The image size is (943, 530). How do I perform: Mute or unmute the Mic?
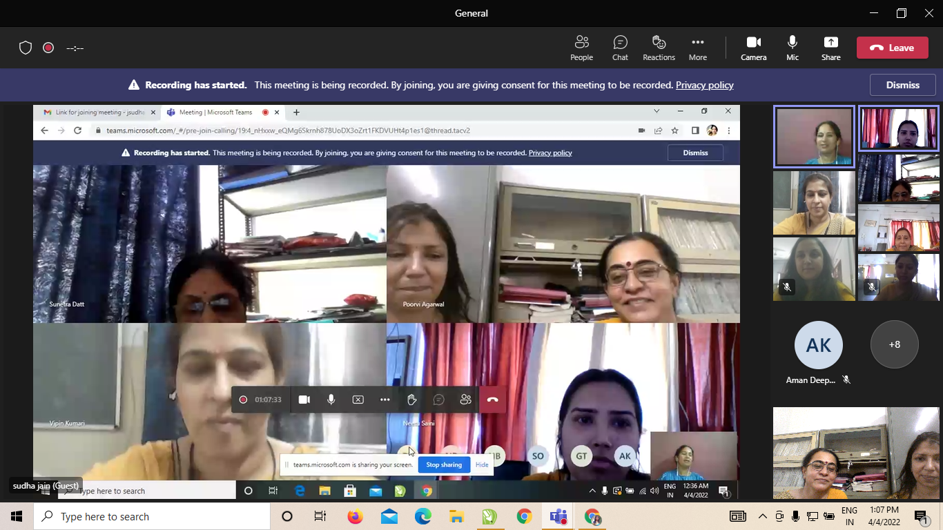click(x=792, y=48)
